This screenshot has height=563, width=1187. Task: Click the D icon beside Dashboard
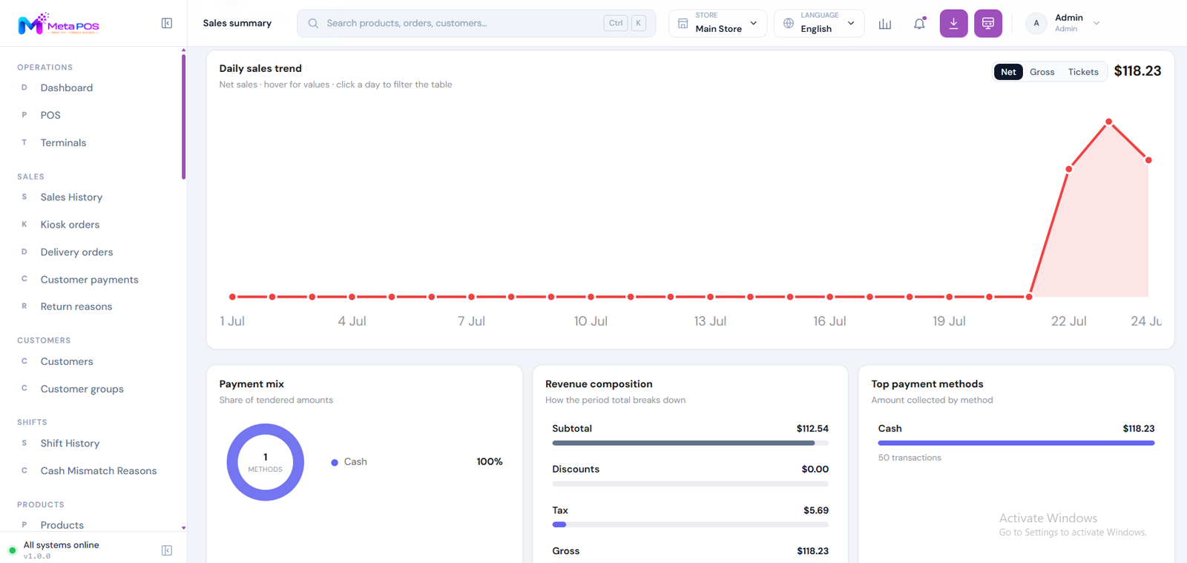click(x=24, y=88)
